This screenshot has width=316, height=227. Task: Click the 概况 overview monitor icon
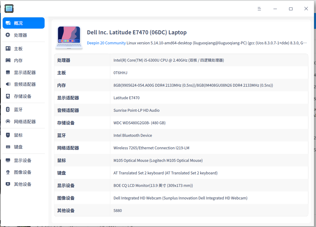pos(8,23)
